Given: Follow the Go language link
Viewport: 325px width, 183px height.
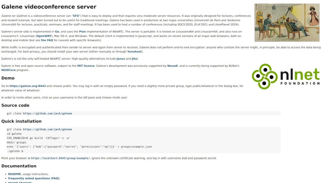Looking at the screenshot, I should [x=57, y=32].
